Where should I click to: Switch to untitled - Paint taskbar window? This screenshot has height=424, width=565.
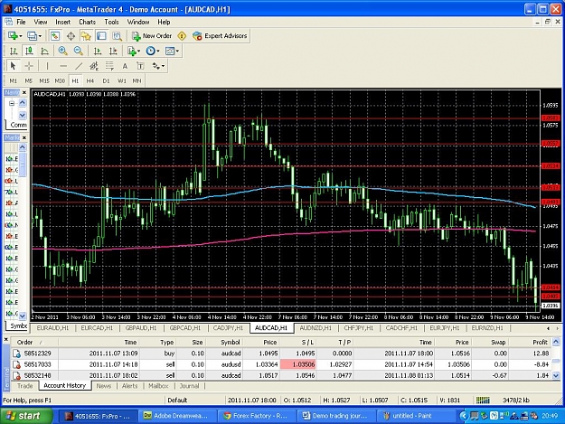415,416
